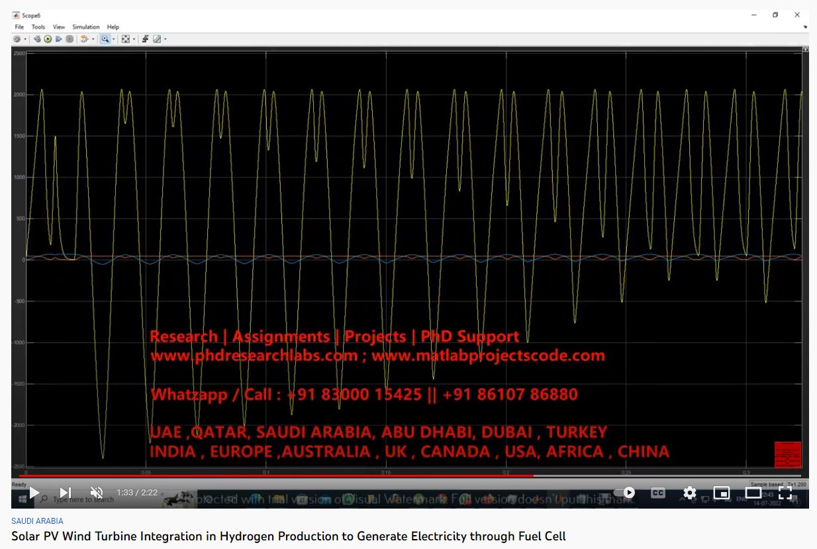Open the Simulation menu
Viewport: 817px width, 549px height.
(85, 27)
